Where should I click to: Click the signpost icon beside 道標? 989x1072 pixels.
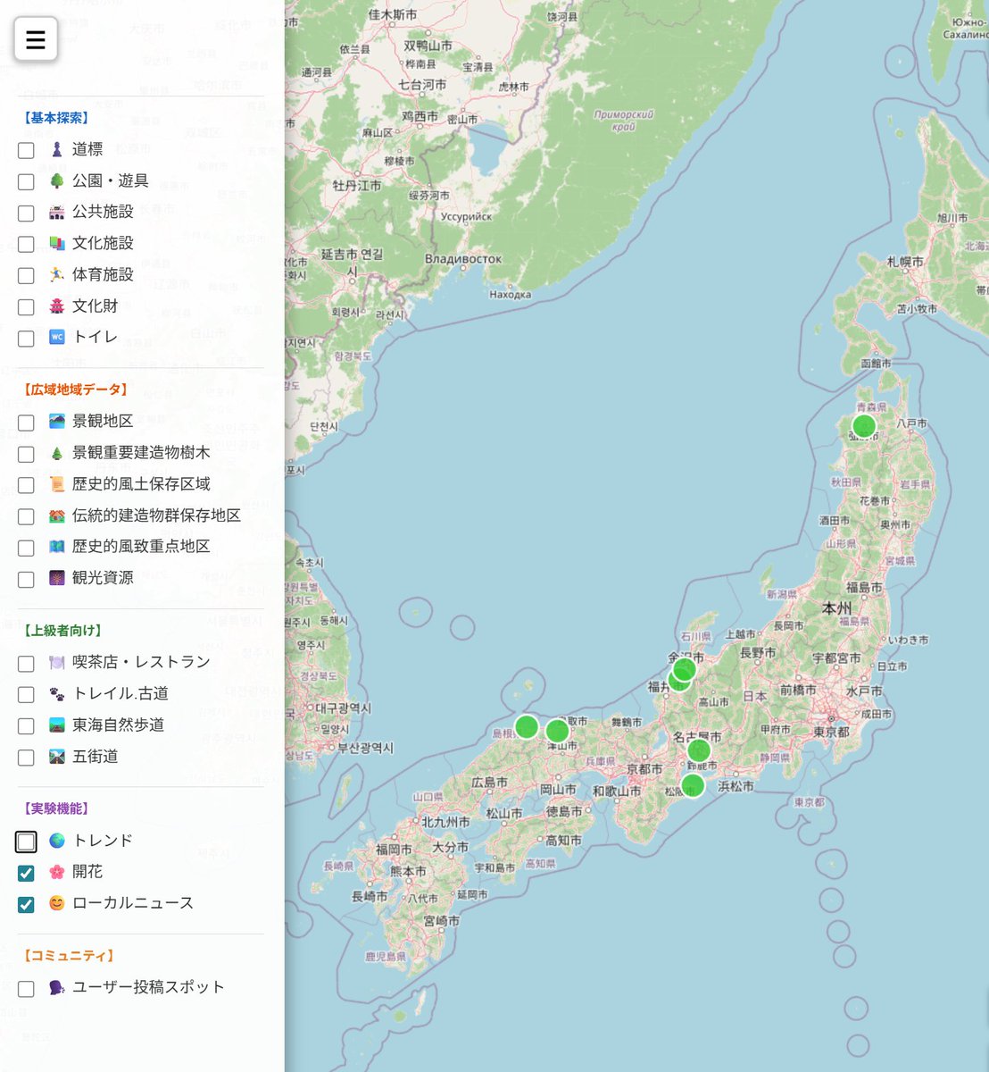point(57,149)
